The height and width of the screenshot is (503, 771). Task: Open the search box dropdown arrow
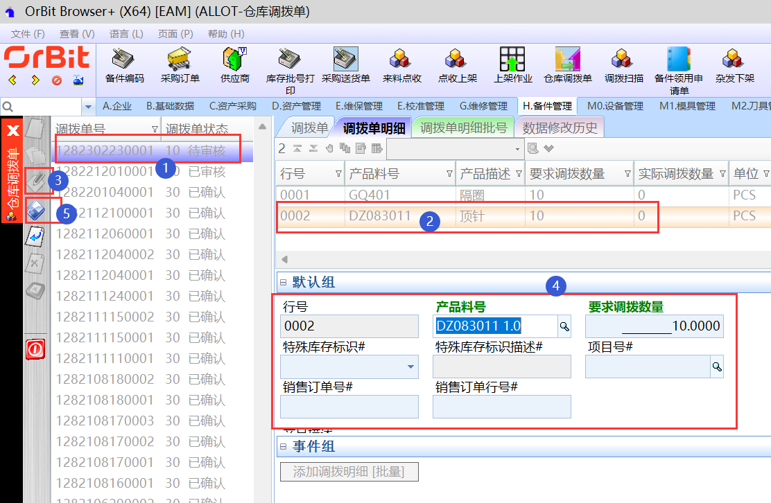pyautogui.click(x=88, y=107)
